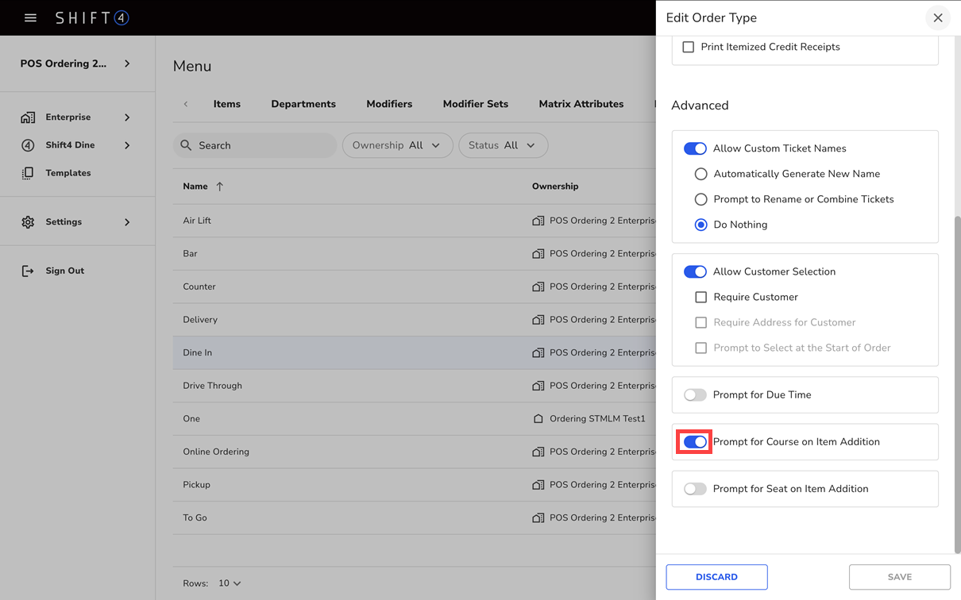Click the Ownership column header
Screen dimensions: 961x600
[x=555, y=187]
